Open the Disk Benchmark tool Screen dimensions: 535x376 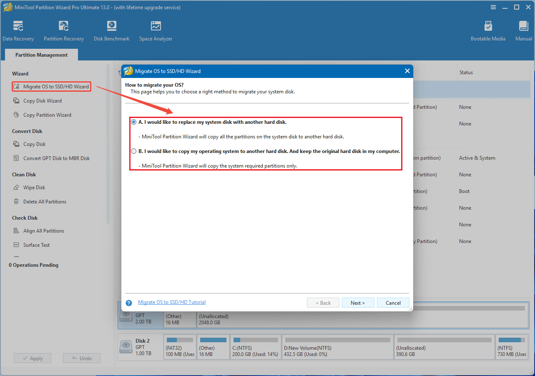[x=111, y=31]
